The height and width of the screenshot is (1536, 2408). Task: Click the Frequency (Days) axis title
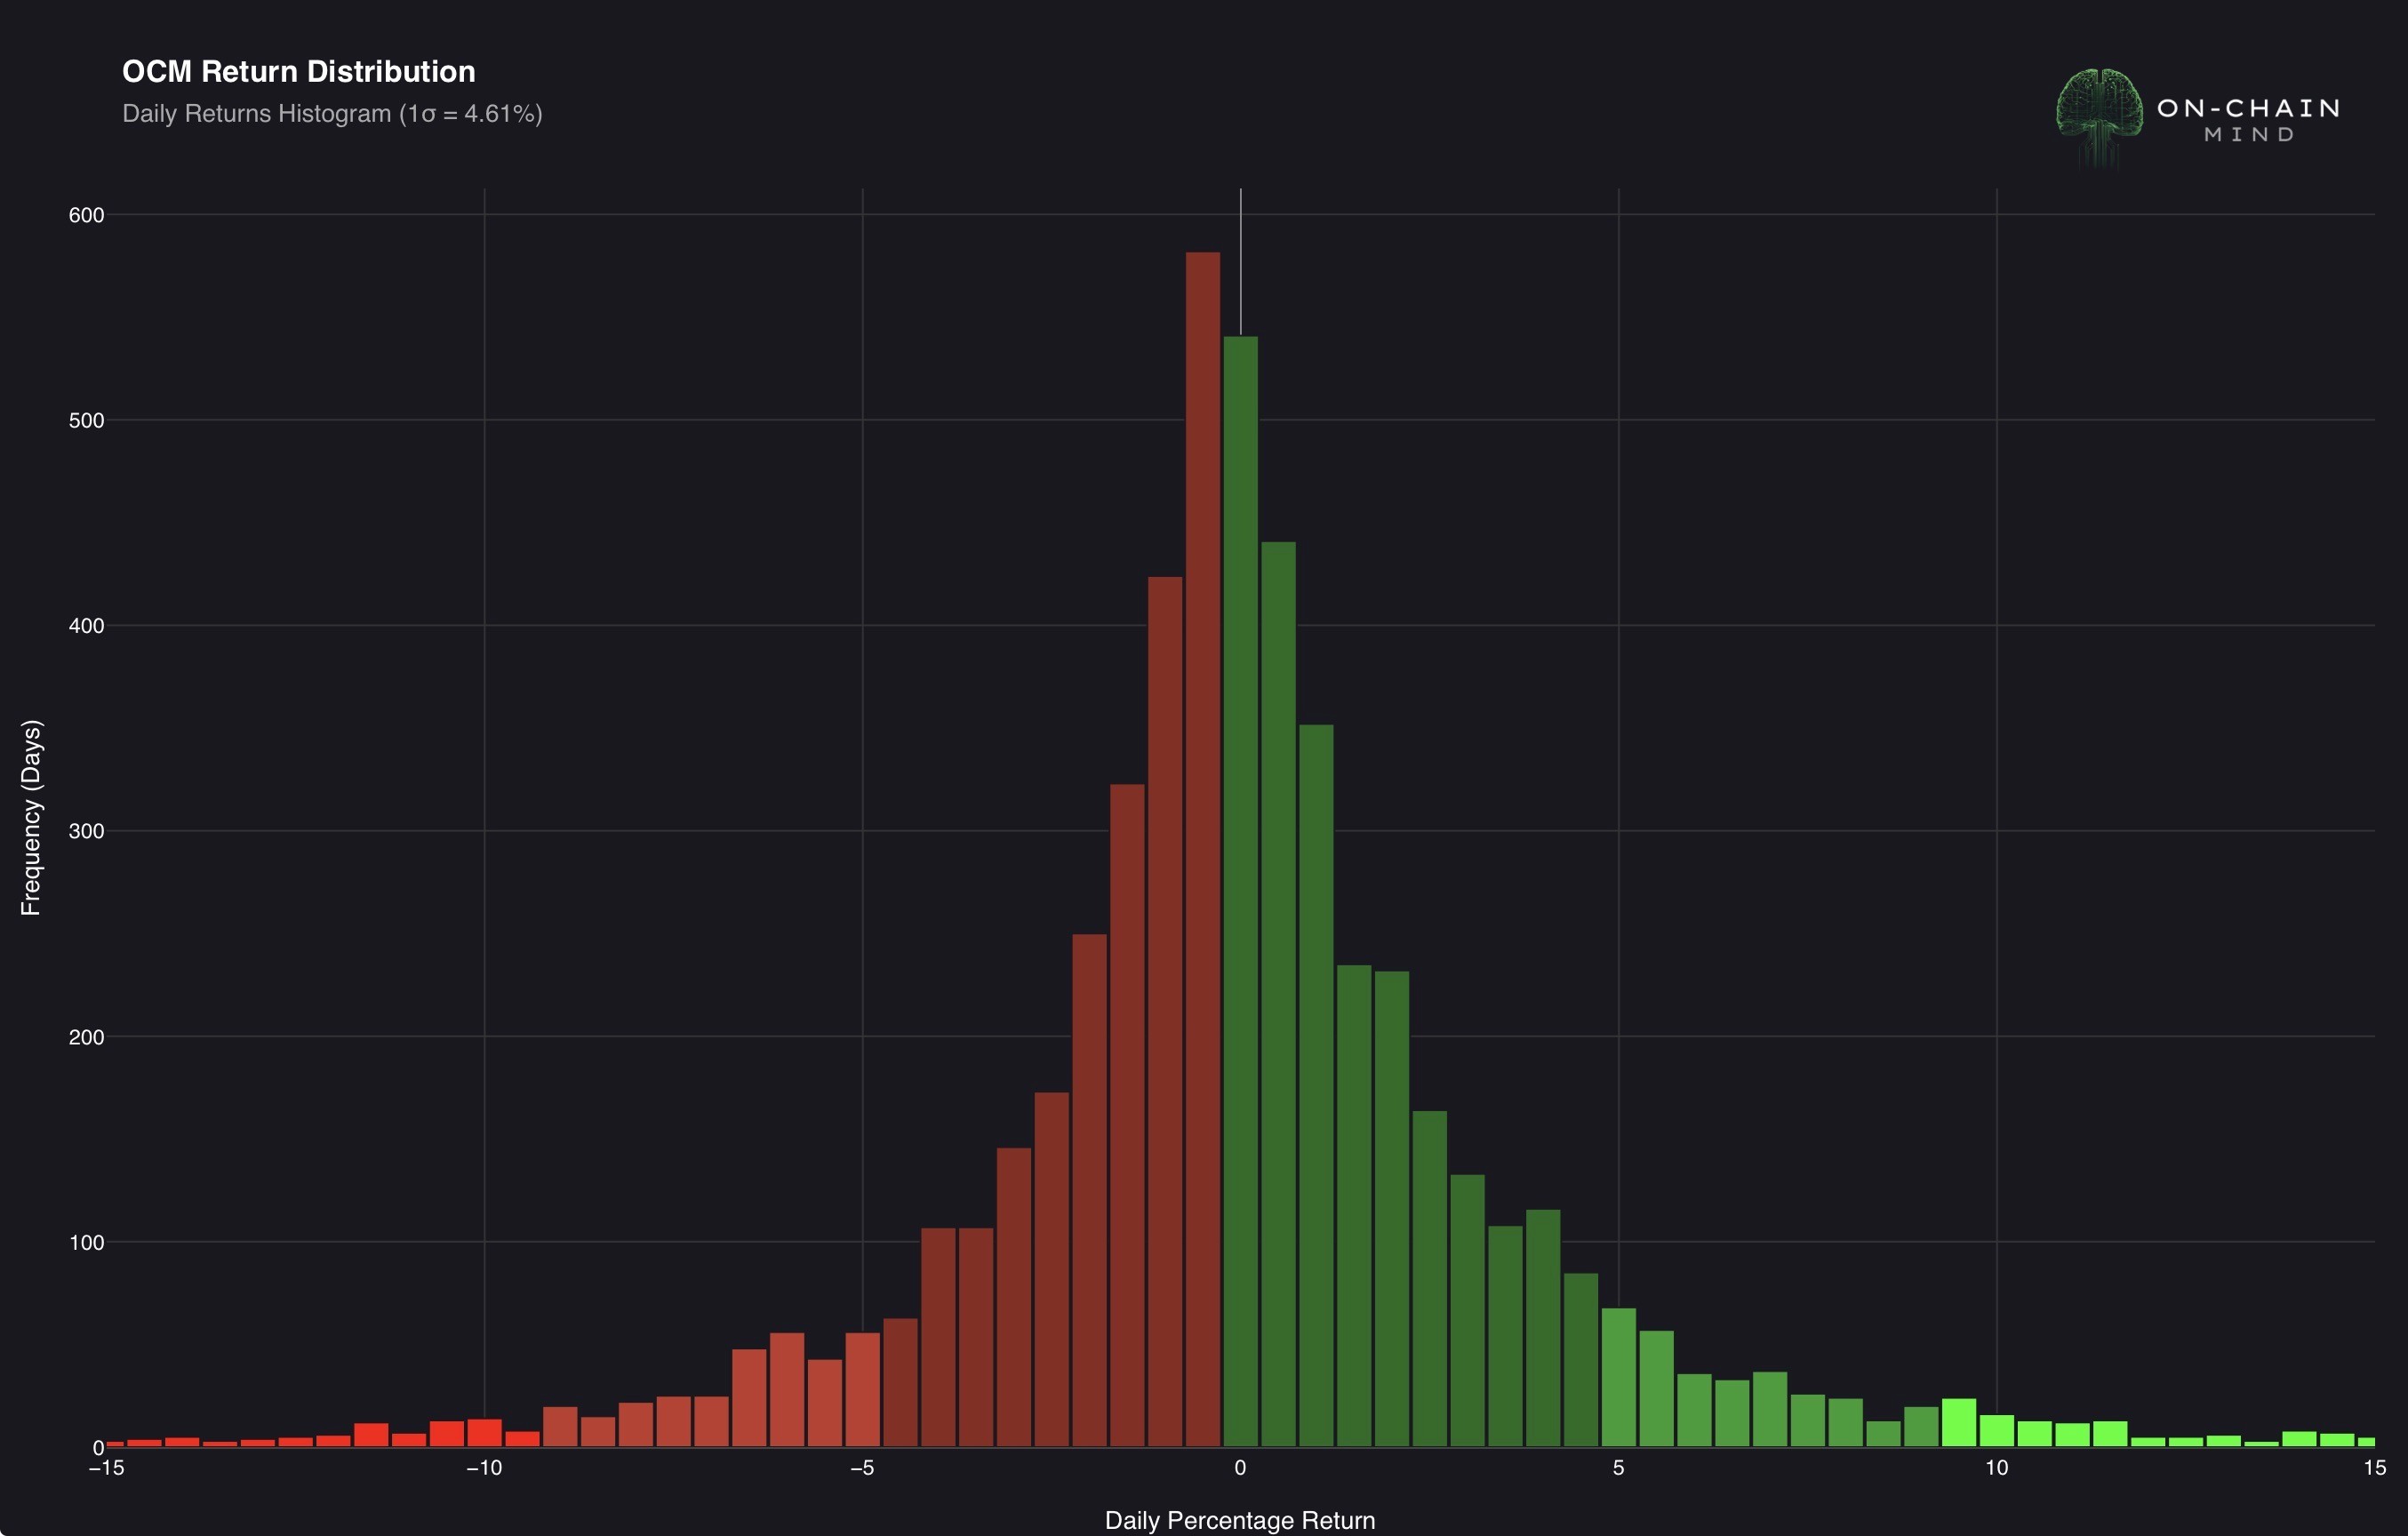click(x=31, y=817)
